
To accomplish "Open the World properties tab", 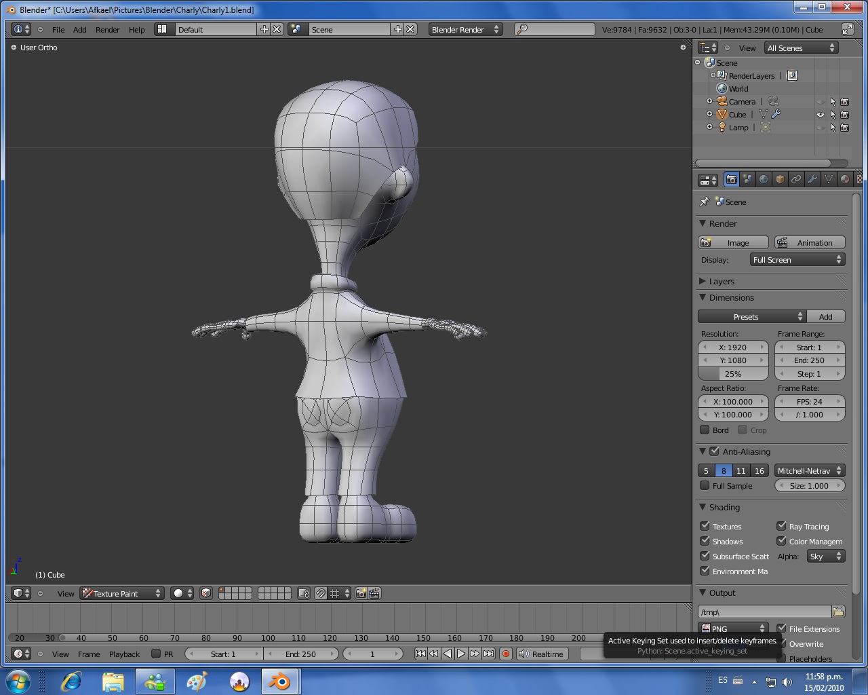I will tap(764, 180).
